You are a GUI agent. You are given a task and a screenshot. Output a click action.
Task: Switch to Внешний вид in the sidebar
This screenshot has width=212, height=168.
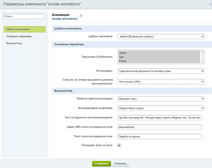click(14, 43)
